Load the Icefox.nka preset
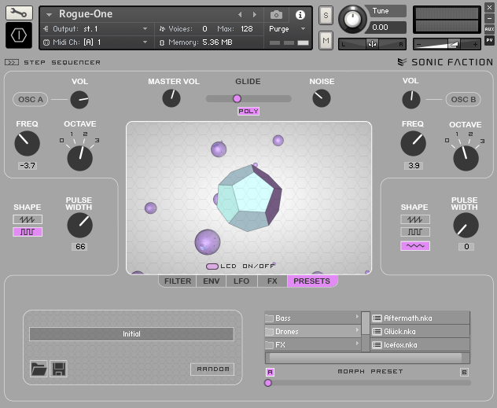This screenshot has height=408, width=497. pos(420,344)
